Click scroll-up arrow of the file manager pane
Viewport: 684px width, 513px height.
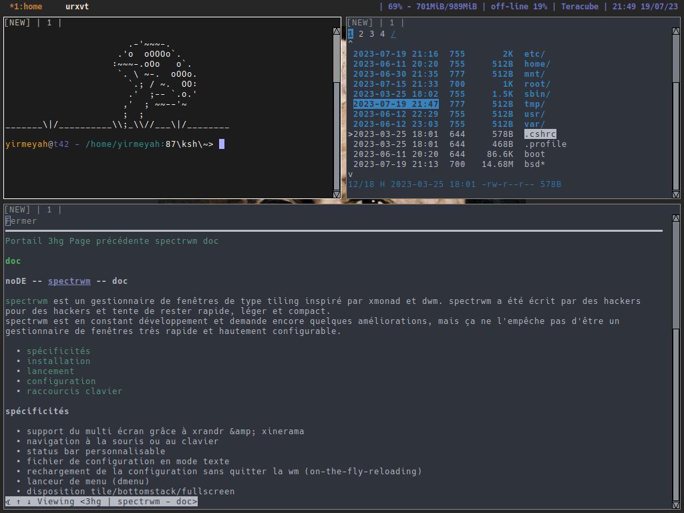point(675,31)
